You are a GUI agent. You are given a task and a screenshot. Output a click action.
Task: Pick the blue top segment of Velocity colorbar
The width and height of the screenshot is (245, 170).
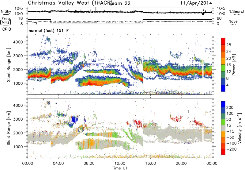(223, 104)
